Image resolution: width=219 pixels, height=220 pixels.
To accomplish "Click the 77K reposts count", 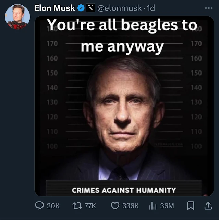I will click(90, 206).
